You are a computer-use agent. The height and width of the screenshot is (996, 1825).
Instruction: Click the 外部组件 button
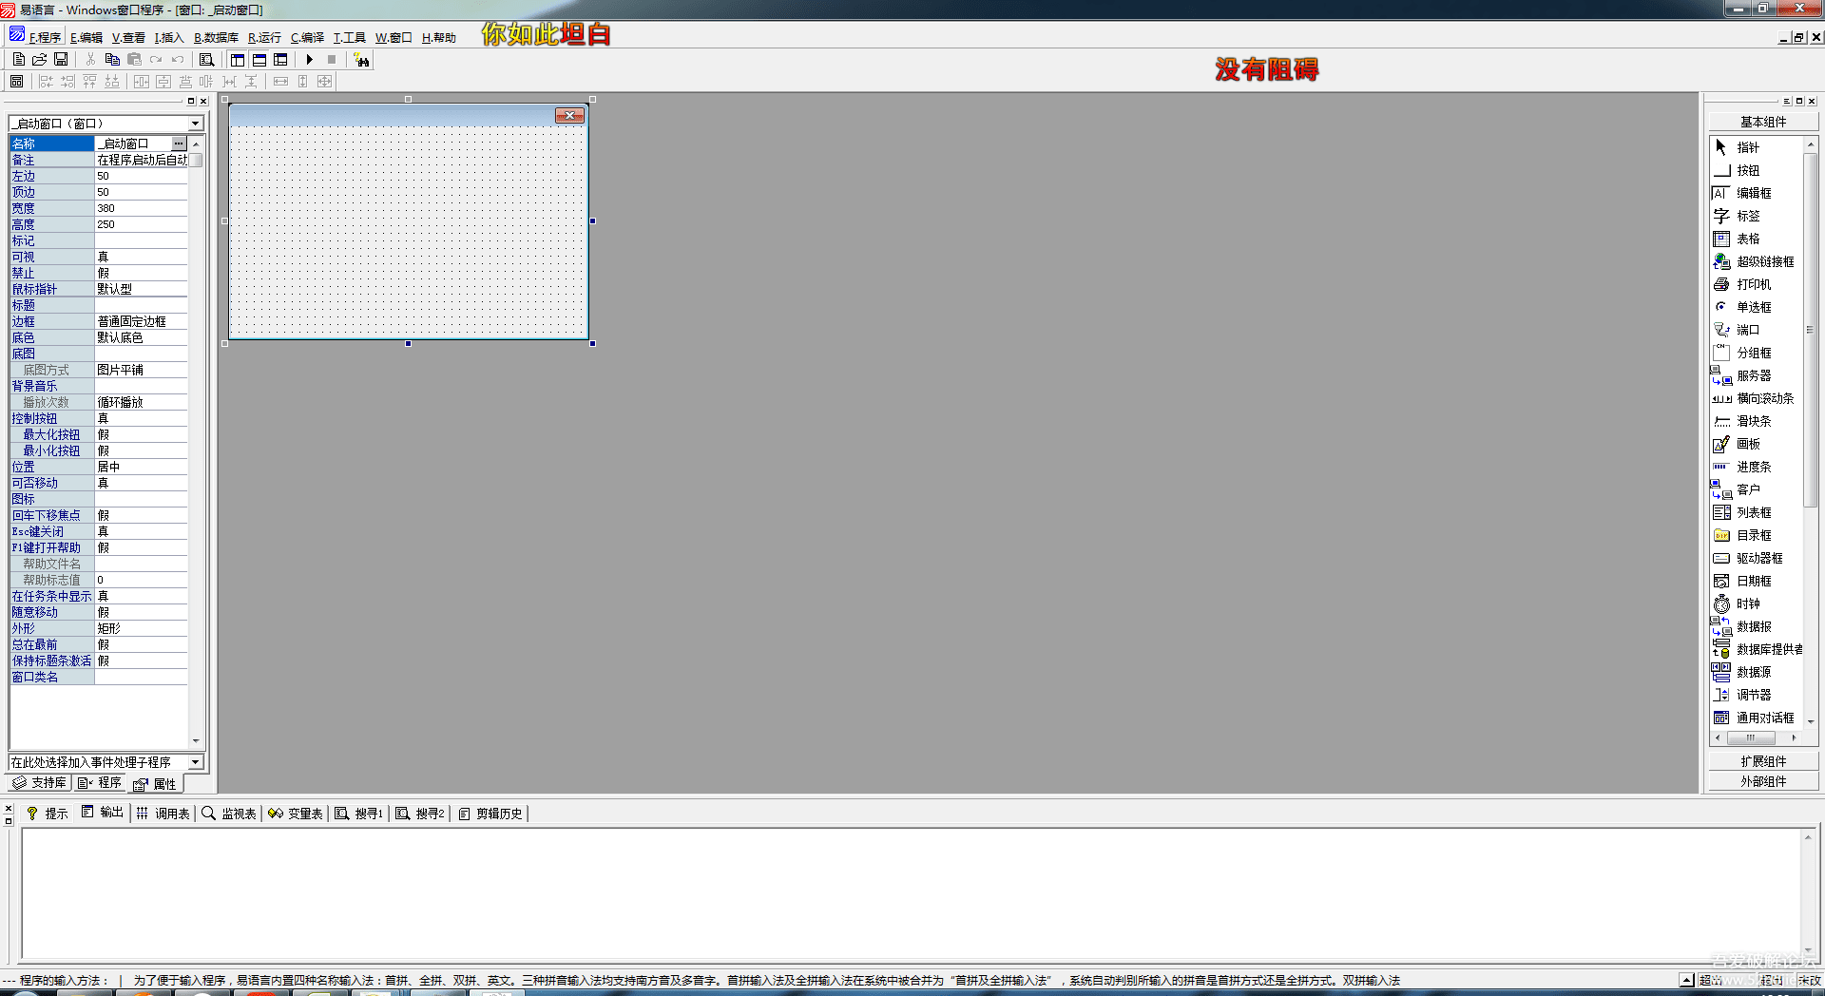1762,781
